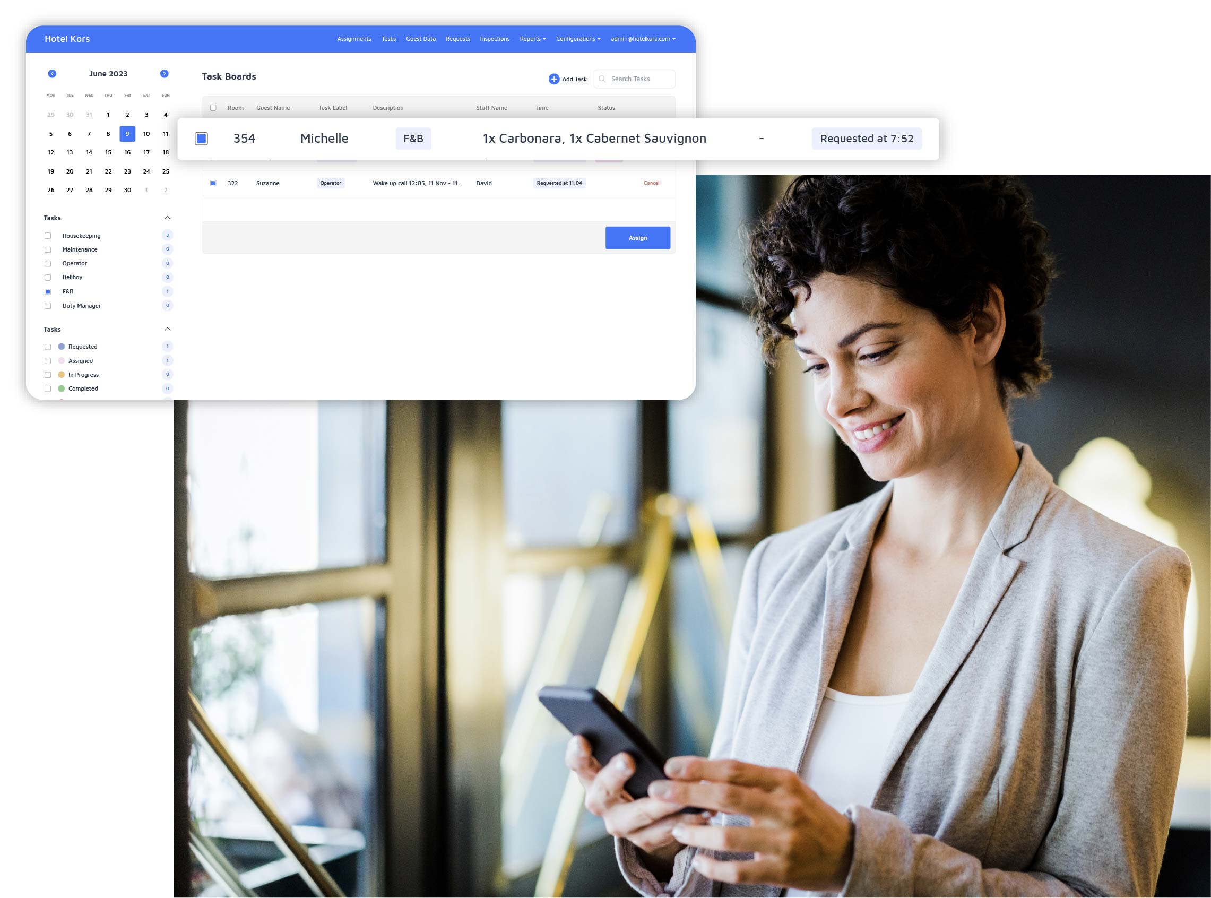Toggle the F&B task category checkbox
1211x898 pixels.
(48, 291)
